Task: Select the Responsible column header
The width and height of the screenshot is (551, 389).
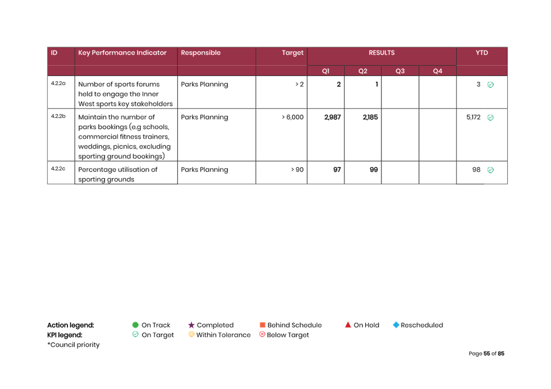Action: click(201, 53)
